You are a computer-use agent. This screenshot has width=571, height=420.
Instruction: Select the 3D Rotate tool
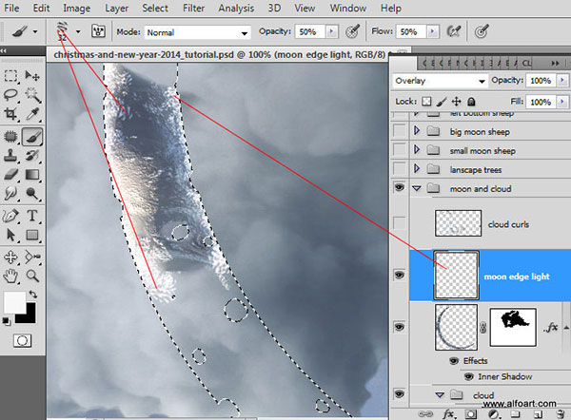point(10,258)
